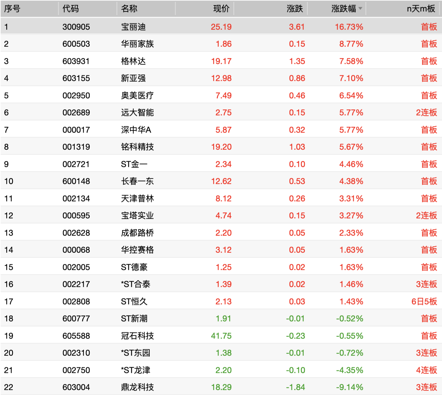This screenshot has width=442, height=395.
Task: Click 鼎龙科技 in the last row
Action: click(x=137, y=387)
